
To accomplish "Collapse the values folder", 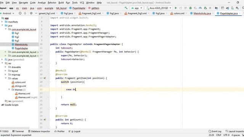I will pos(6,78).
